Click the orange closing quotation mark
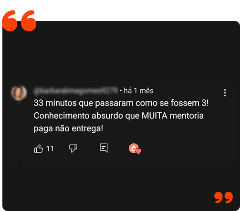Screen dimensions: 240x211 [x=223, y=198]
